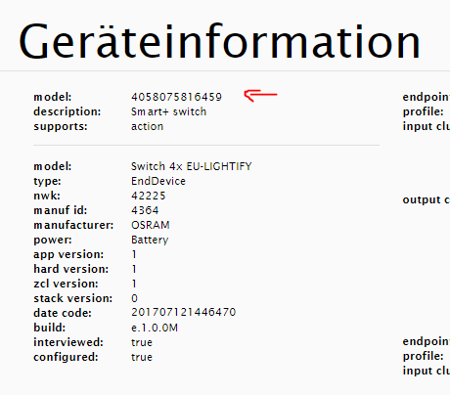The height and width of the screenshot is (395, 450).
Task: Select the stack version value 0
Action: tap(134, 298)
